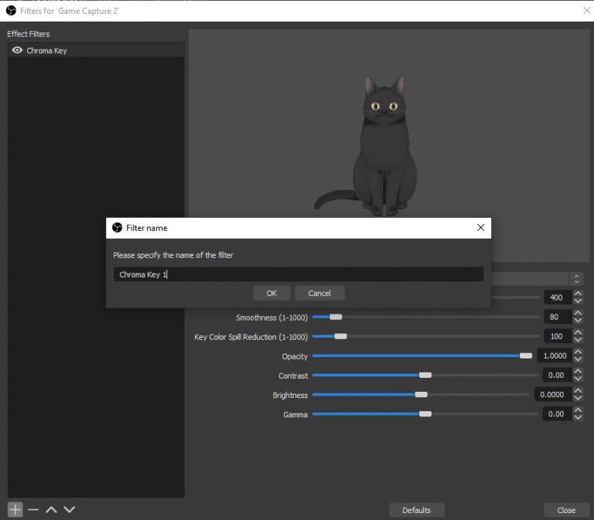Add a new effect filter with plus icon

point(15,509)
